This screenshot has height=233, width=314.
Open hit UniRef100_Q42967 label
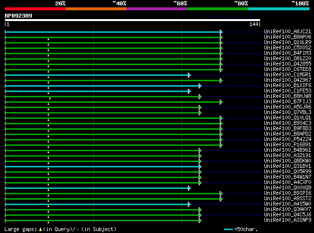288,80
